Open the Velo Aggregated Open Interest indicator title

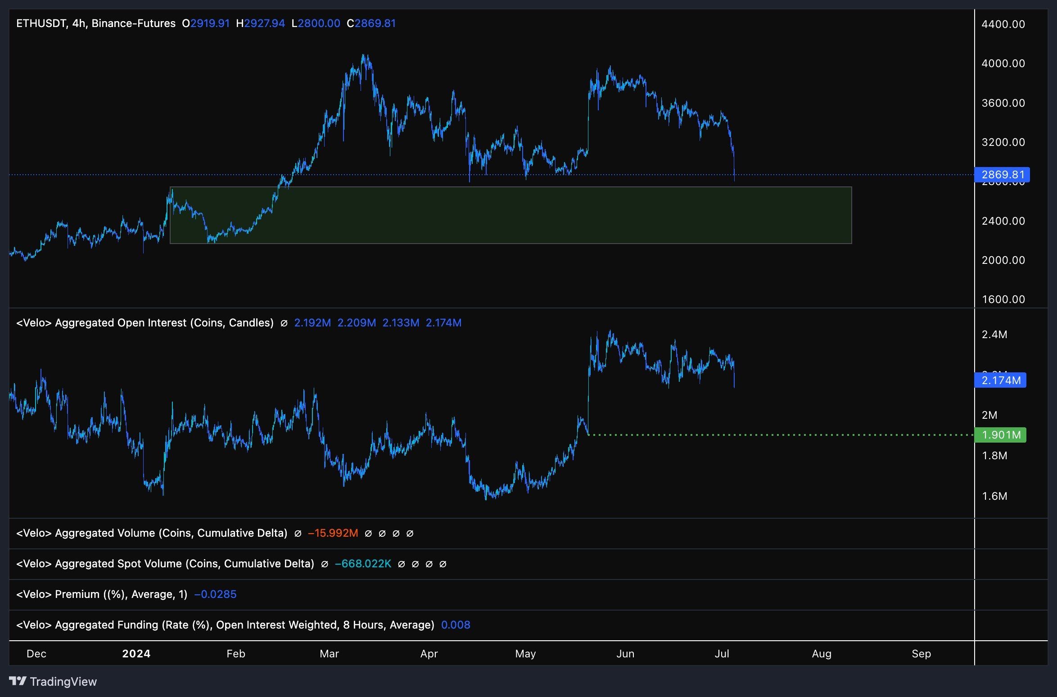point(145,323)
